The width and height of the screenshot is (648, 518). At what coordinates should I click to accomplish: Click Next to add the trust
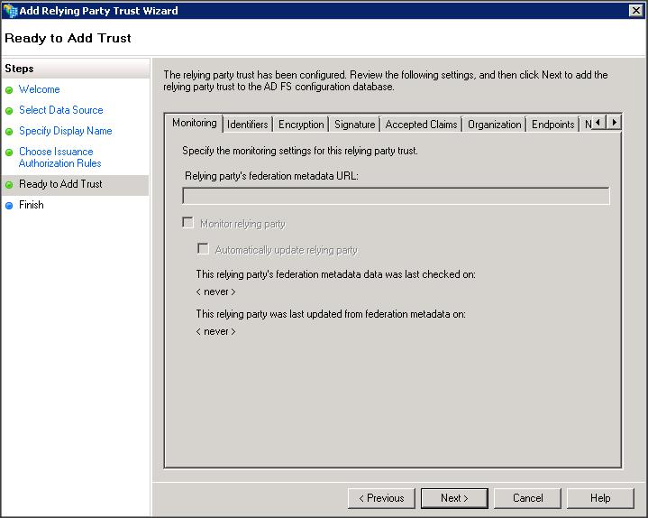[454, 498]
